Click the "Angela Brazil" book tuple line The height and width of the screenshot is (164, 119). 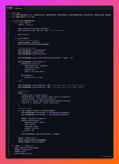click(x=39, y=99)
